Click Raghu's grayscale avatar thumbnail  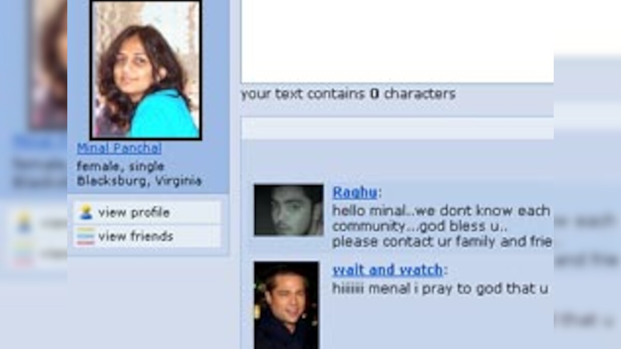coord(289,210)
